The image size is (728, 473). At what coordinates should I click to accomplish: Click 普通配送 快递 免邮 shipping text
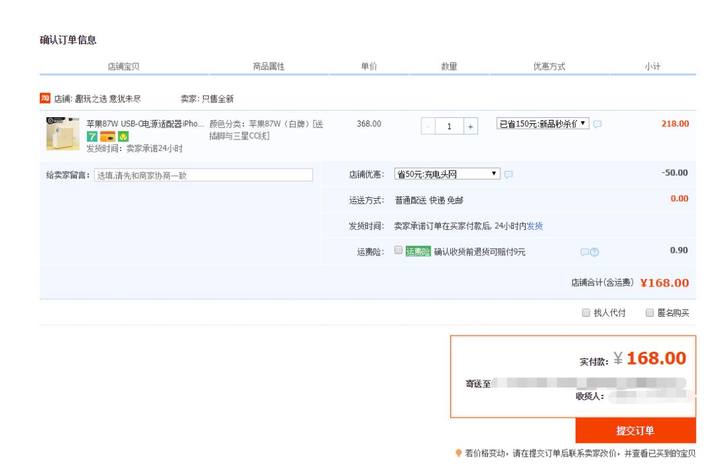[x=429, y=200]
